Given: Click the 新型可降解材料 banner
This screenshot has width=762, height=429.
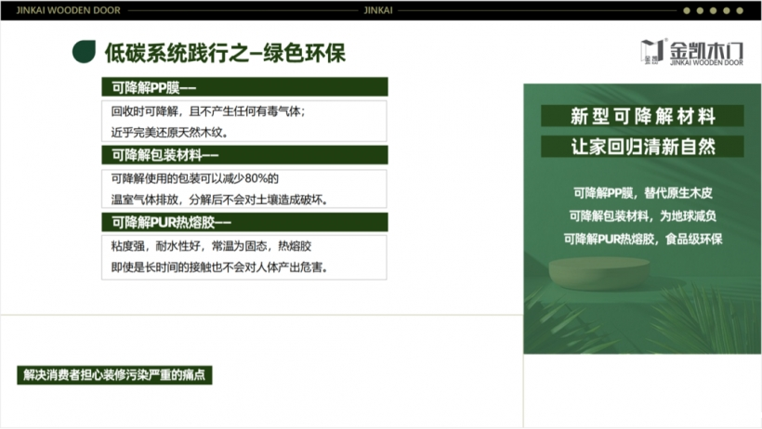Looking at the screenshot, I should (642, 116).
